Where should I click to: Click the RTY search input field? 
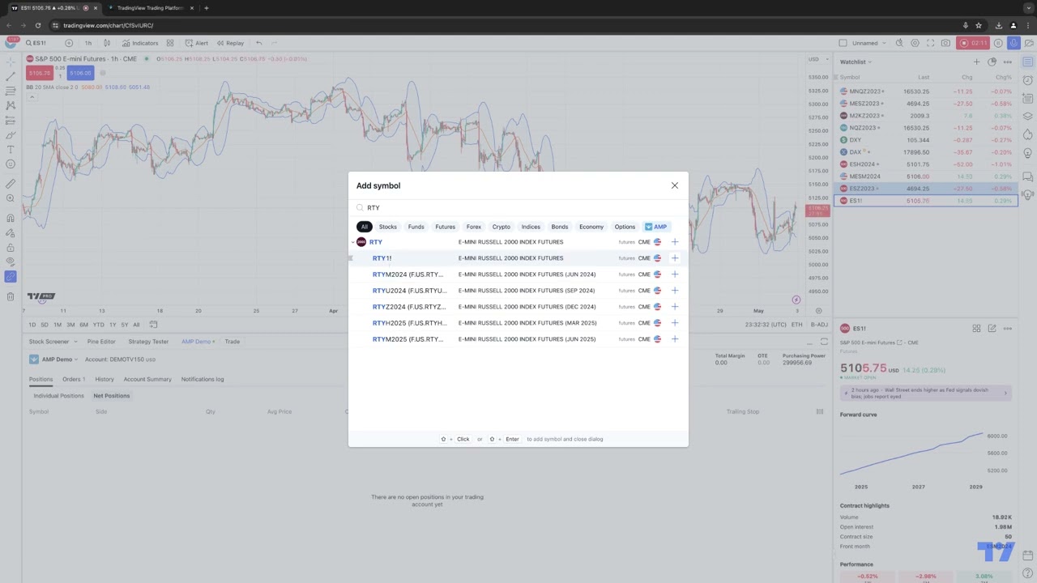(518, 207)
